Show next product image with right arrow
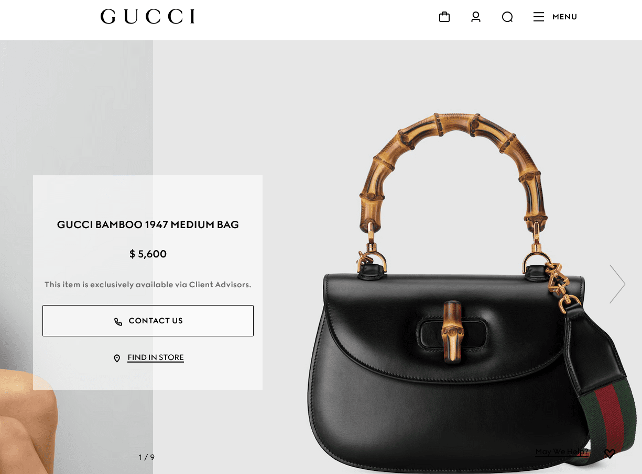Image resolution: width=642 pixels, height=474 pixels. [617, 284]
